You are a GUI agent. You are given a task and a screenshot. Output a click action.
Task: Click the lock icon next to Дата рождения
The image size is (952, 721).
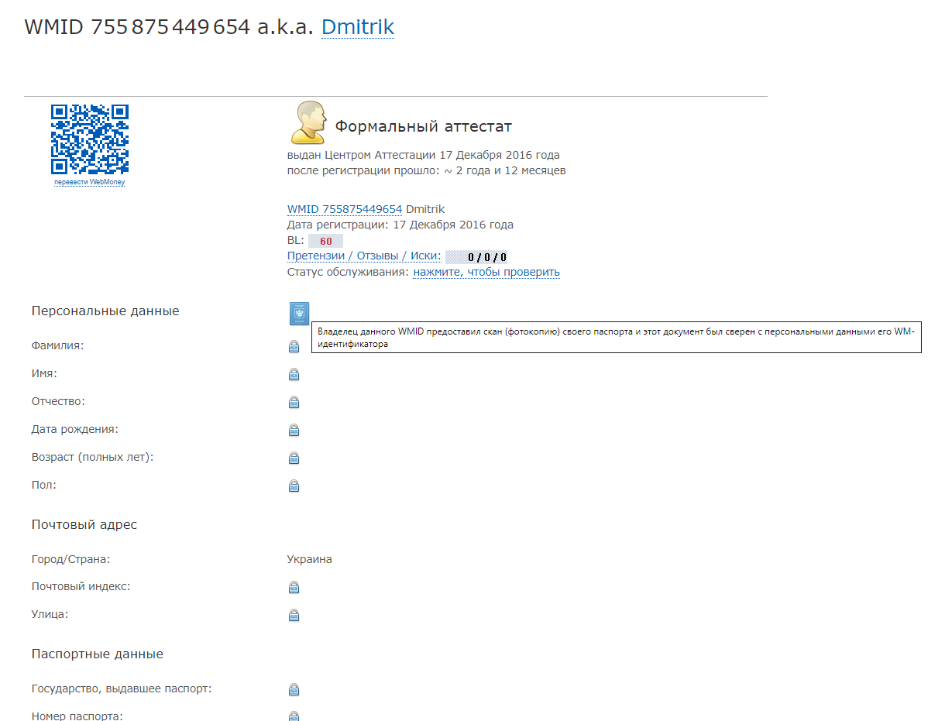pyautogui.click(x=294, y=430)
